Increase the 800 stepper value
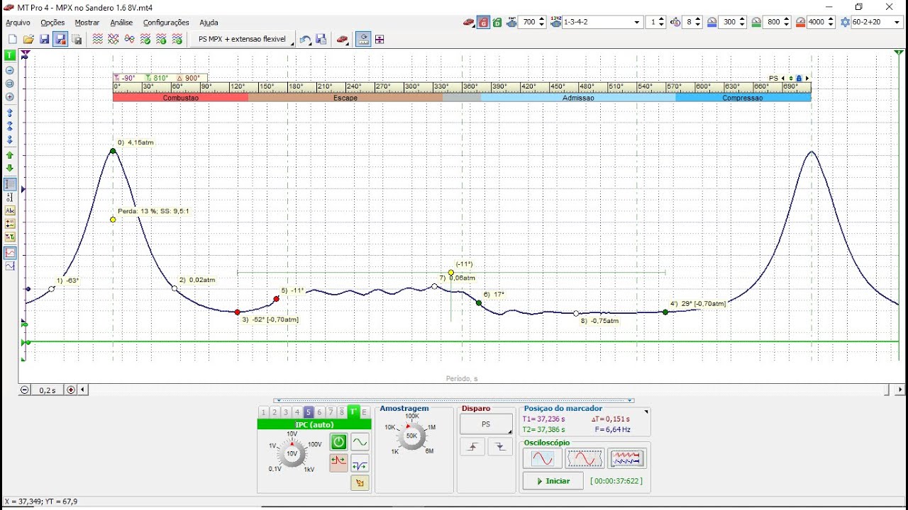908x510 pixels. 786,20
